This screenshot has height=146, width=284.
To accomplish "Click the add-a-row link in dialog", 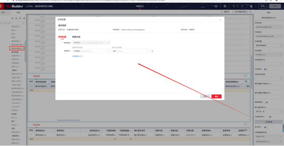I will [x=77, y=56].
